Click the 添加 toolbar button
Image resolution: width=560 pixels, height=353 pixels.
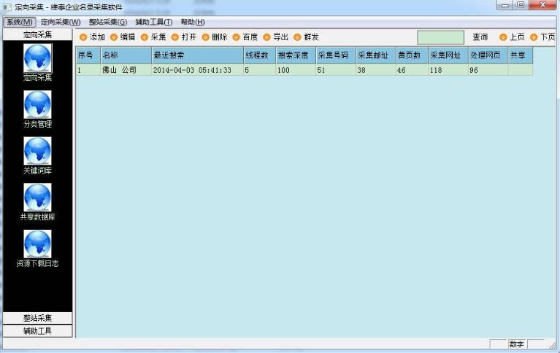[92, 37]
